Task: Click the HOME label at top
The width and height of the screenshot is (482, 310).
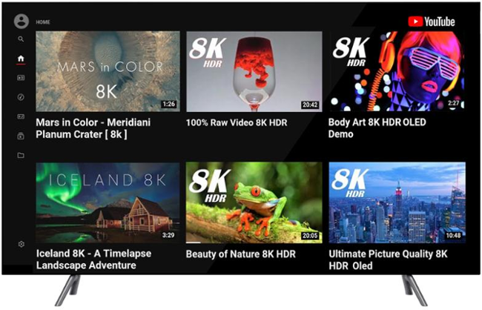Action: point(43,22)
